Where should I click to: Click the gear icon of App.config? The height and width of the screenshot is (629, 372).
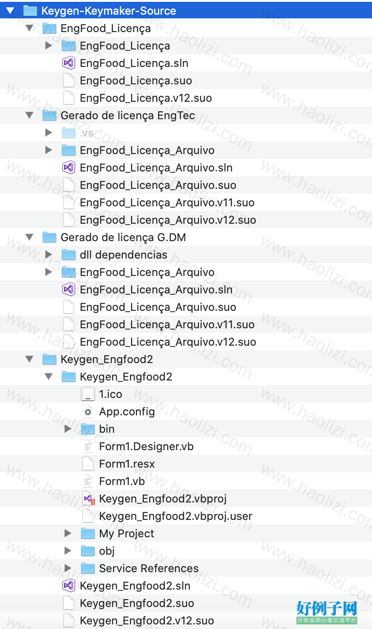88,412
